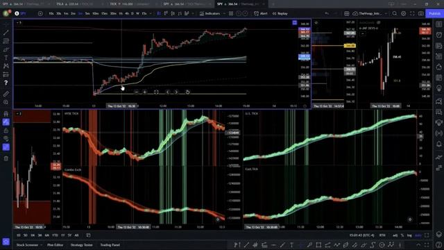
Task: Toggle auto scale
Action: point(418,235)
